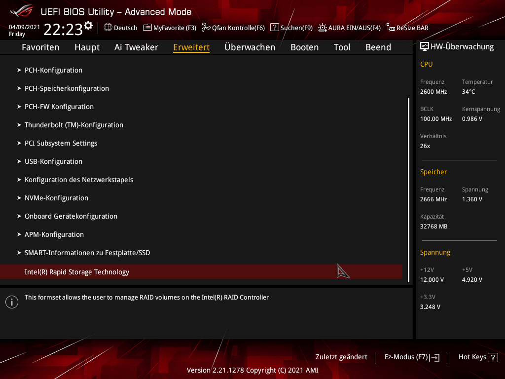Switch to the Haupt tab
505x379 pixels.
pyautogui.click(x=87, y=47)
